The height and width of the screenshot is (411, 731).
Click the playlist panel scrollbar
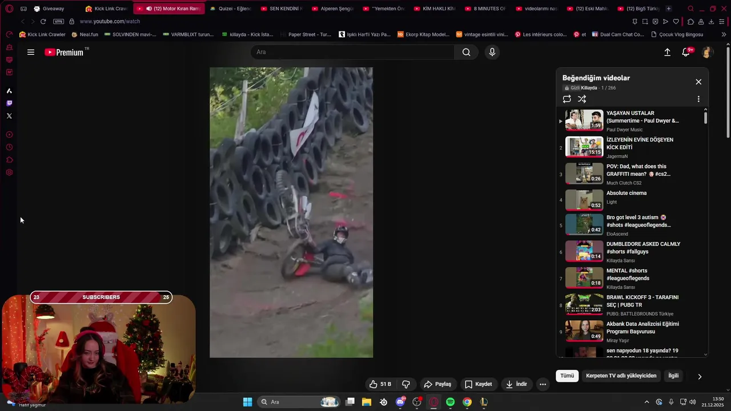tap(706, 117)
